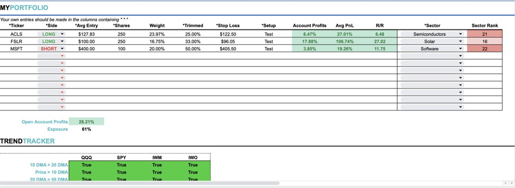Expand the Solar sector dropdown

point(432,42)
